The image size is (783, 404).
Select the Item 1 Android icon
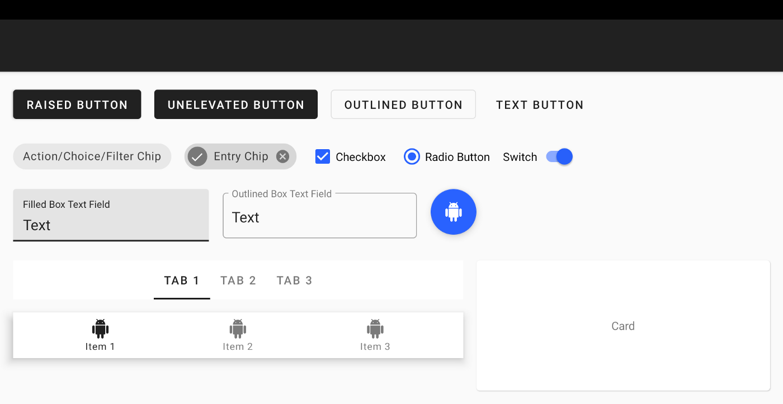tap(100, 329)
